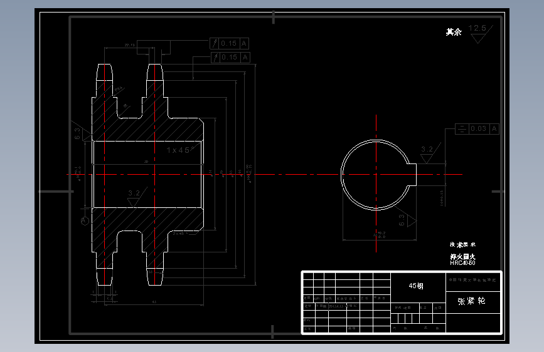Select the 6.3 roughness symbol on the hub face

pyautogui.click(x=81, y=132)
